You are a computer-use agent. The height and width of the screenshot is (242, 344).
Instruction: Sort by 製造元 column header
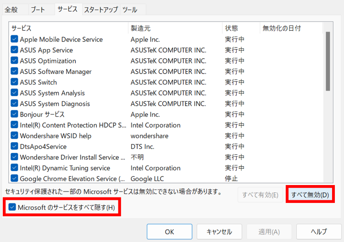pyautogui.click(x=175, y=28)
